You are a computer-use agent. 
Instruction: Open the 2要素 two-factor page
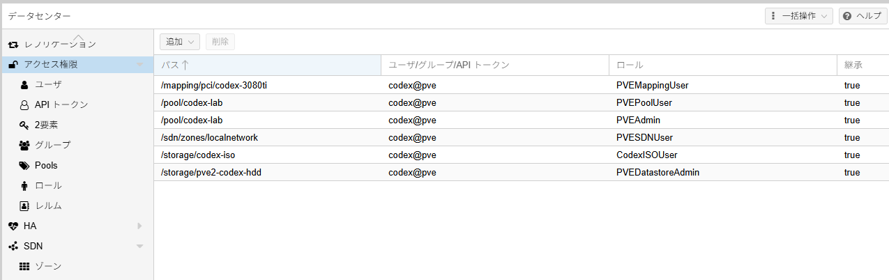[77, 125]
